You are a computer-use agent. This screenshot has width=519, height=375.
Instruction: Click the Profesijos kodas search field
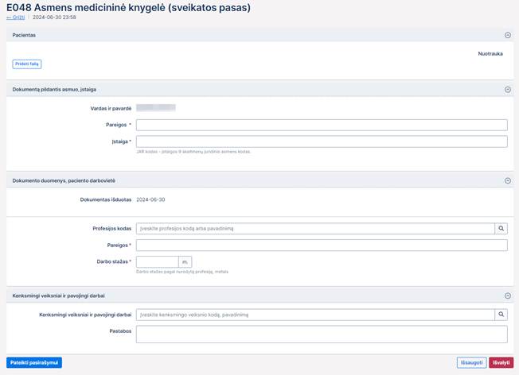314,229
